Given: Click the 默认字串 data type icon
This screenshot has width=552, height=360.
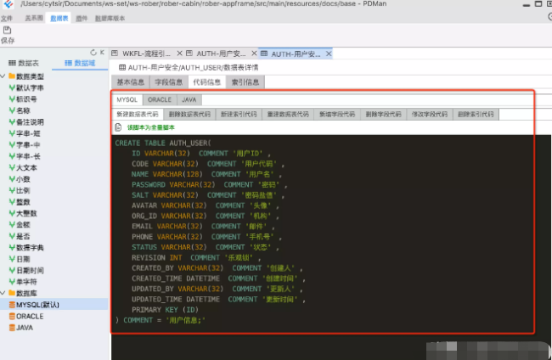Looking at the screenshot, I should pyautogui.click(x=11, y=87).
